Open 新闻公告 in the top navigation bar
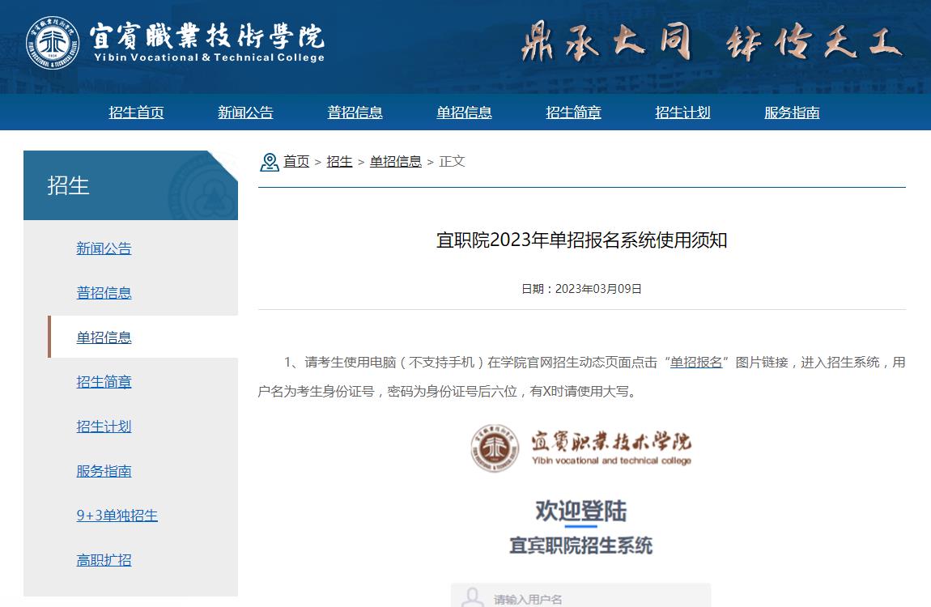The width and height of the screenshot is (931, 607). [x=245, y=112]
